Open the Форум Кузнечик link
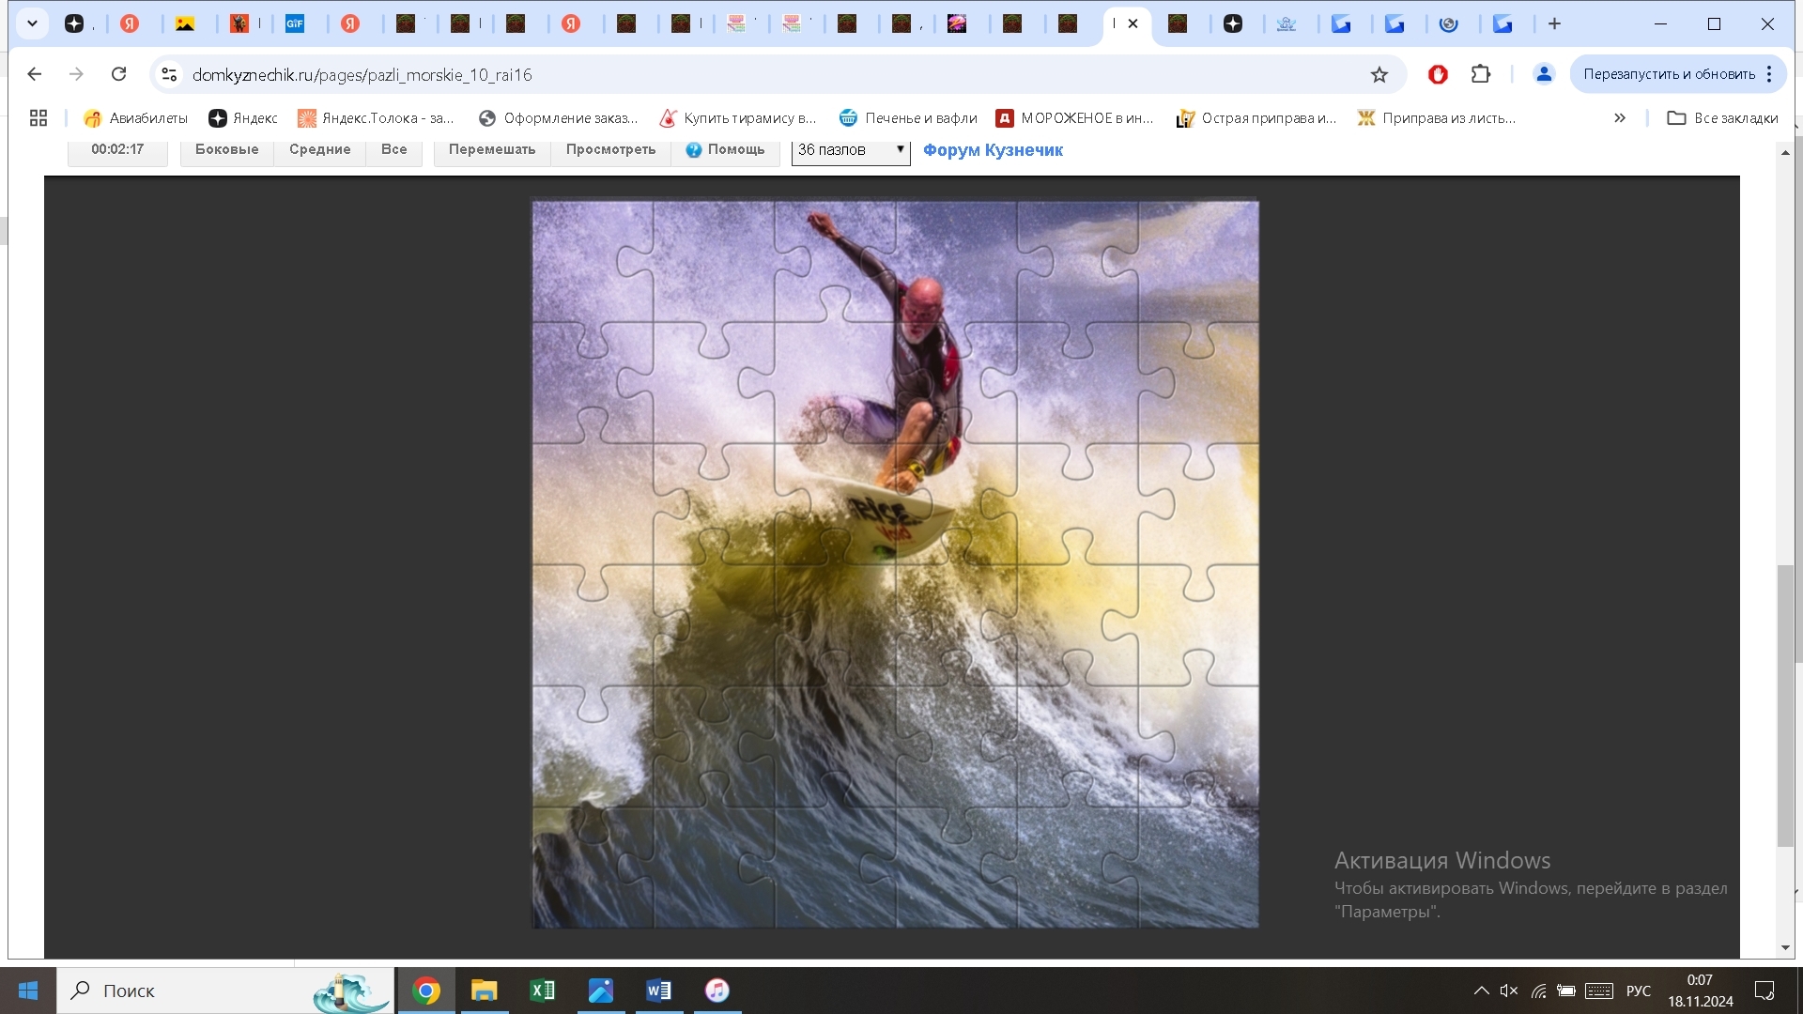 pos(993,150)
